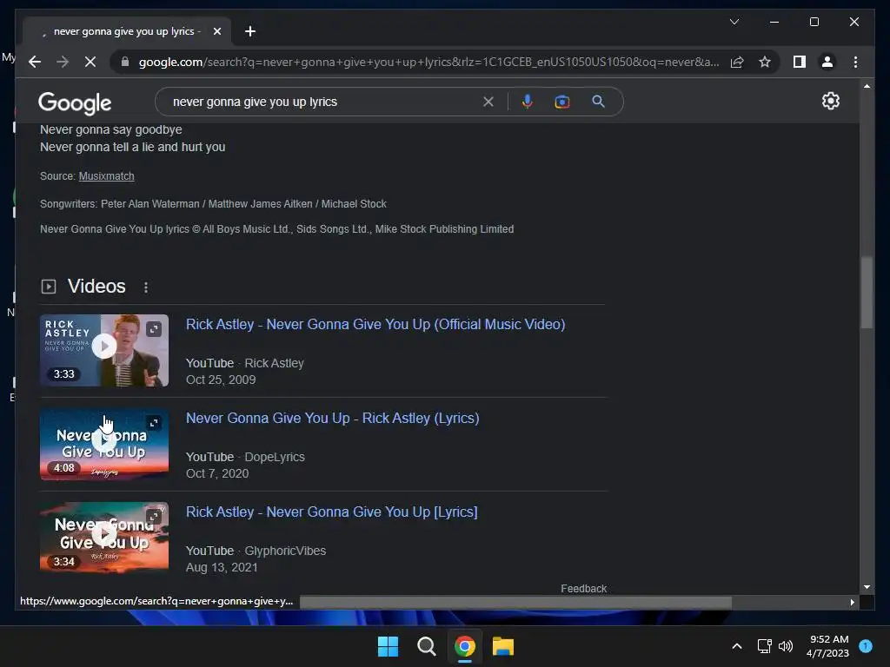The width and height of the screenshot is (890, 667).
Task: Open the Windows Start menu
Action: [389, 646]
